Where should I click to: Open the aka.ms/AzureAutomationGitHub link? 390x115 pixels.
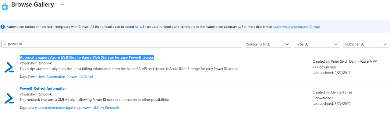point(296,27)
